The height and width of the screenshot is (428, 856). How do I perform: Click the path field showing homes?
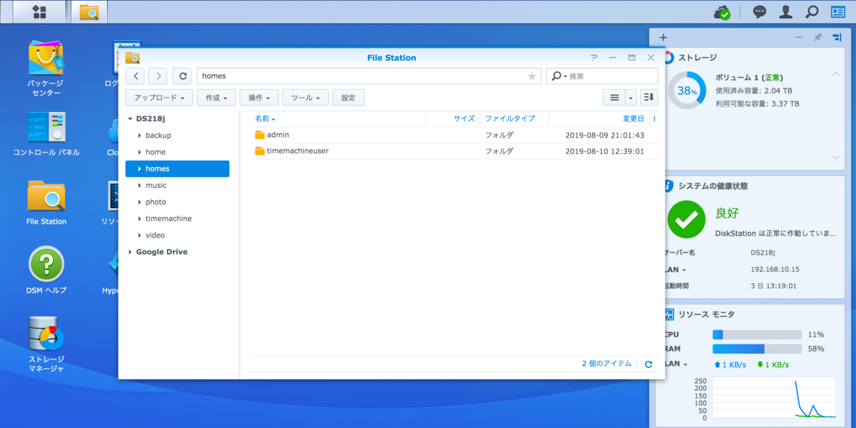368,76
